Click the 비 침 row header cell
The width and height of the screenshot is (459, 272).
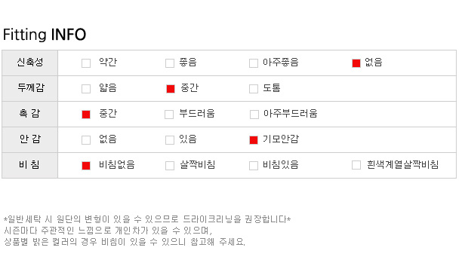[30, 165]
